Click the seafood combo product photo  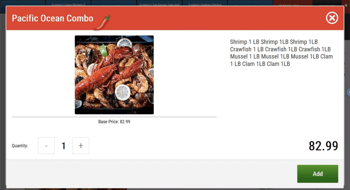tap(114, 75)
